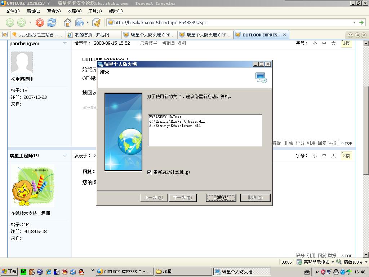Viewport: 369px width, 277px height.
Task: Open the undo-close icon dropdown arrow
Action: pyautogui.click(x=88, y=23)
